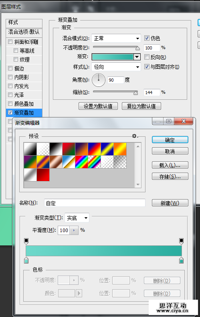Select the transparent rainbow gradient preset
This screenshot has width=200, height=317.
coord(95,162)
